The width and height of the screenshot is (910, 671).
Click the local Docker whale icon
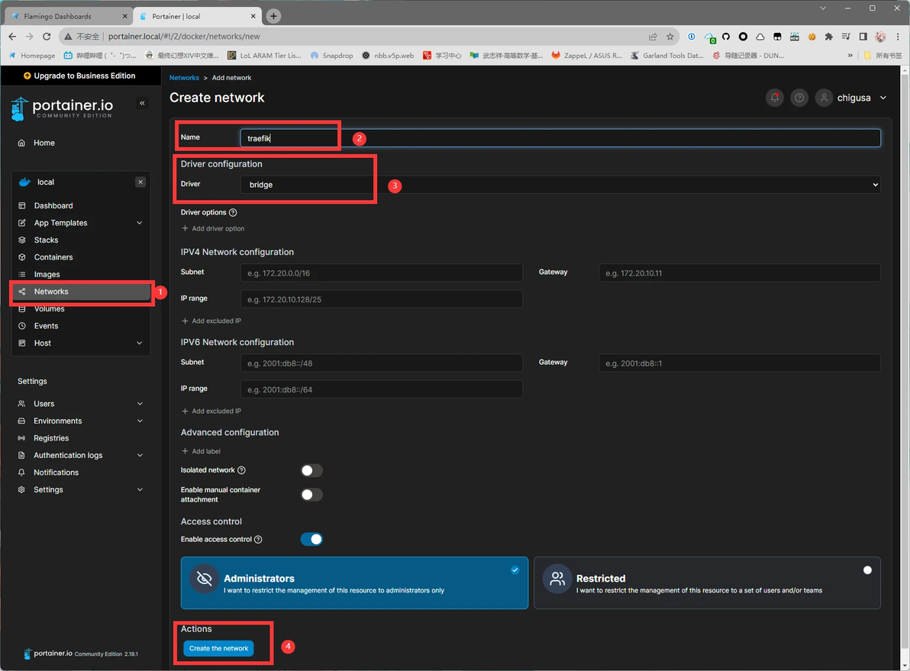(x=24, y=182)
